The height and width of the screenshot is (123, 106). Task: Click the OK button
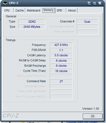pos(93,116)
